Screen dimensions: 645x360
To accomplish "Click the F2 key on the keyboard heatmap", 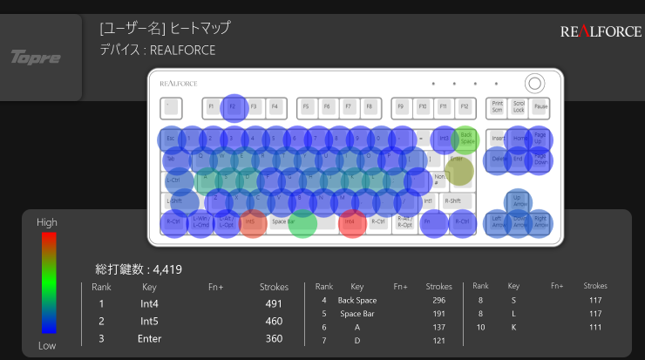I will click(x=233, y=108).
